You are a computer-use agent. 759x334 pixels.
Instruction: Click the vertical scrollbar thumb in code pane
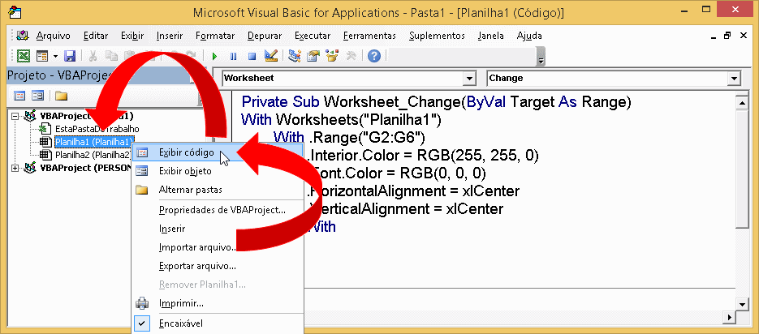tap(741, 168)
